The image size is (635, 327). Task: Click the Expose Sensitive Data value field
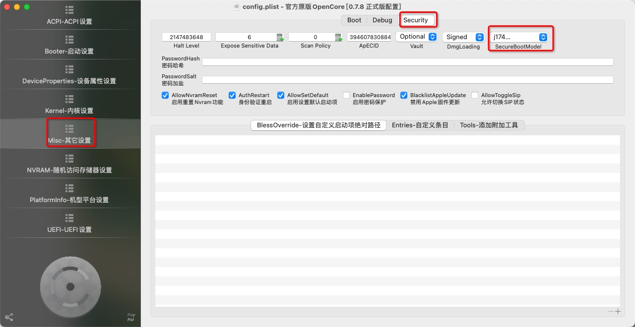click(x=246, y=37)
